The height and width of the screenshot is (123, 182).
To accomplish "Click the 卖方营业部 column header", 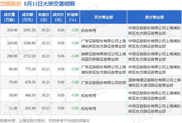I will point(154,17).
